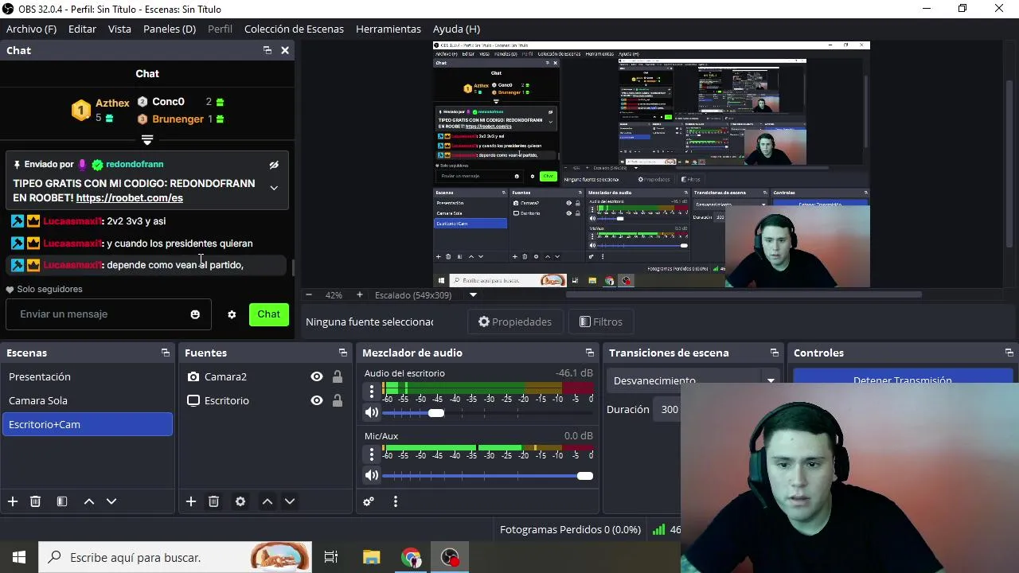Open Audio del escritorio options menu

[x=371, y=391]
